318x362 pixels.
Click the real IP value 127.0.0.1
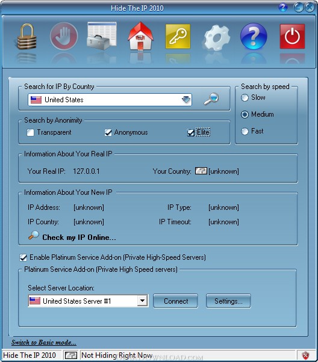point(86,171)
